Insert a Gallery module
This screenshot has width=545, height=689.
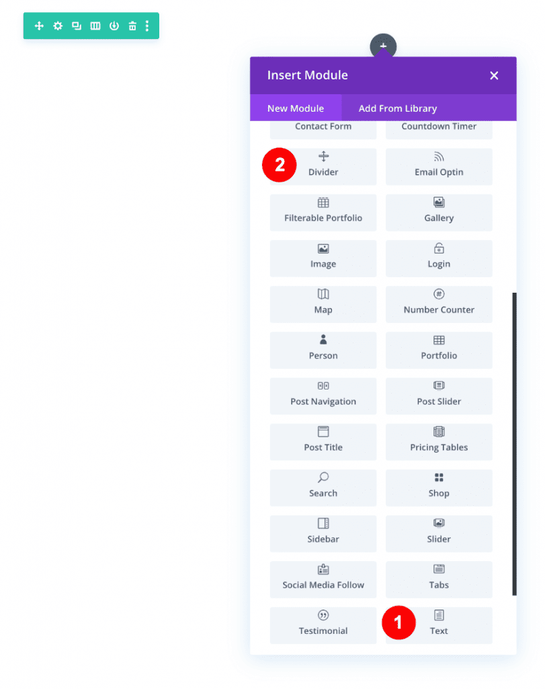coord(438,212)
